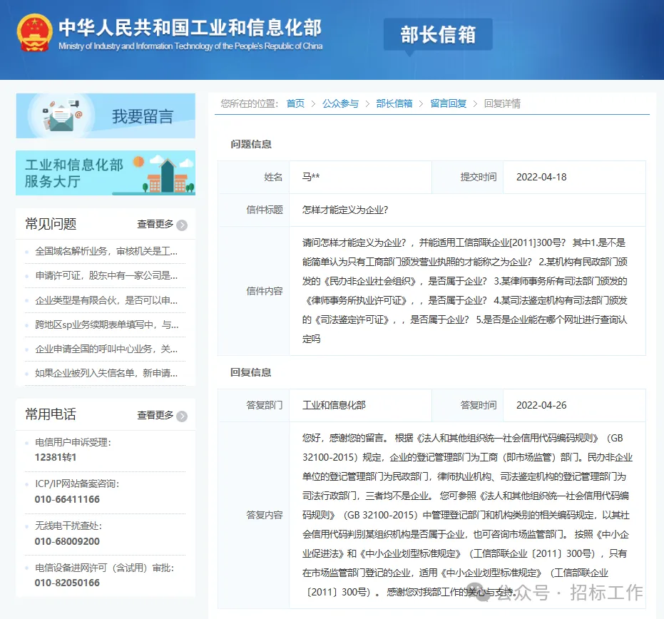Click the 姓名 label cell
Image resolution: width=664 pixels, height=619 pixels.
[x=254, y=177]
